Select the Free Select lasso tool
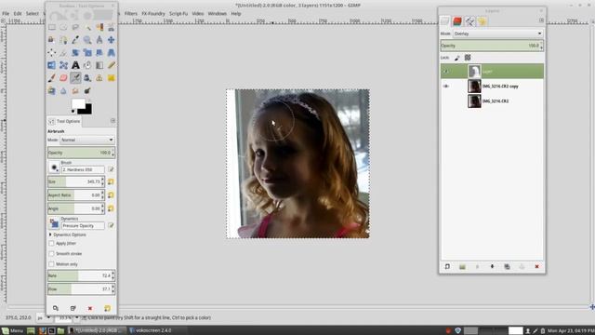 75,27
